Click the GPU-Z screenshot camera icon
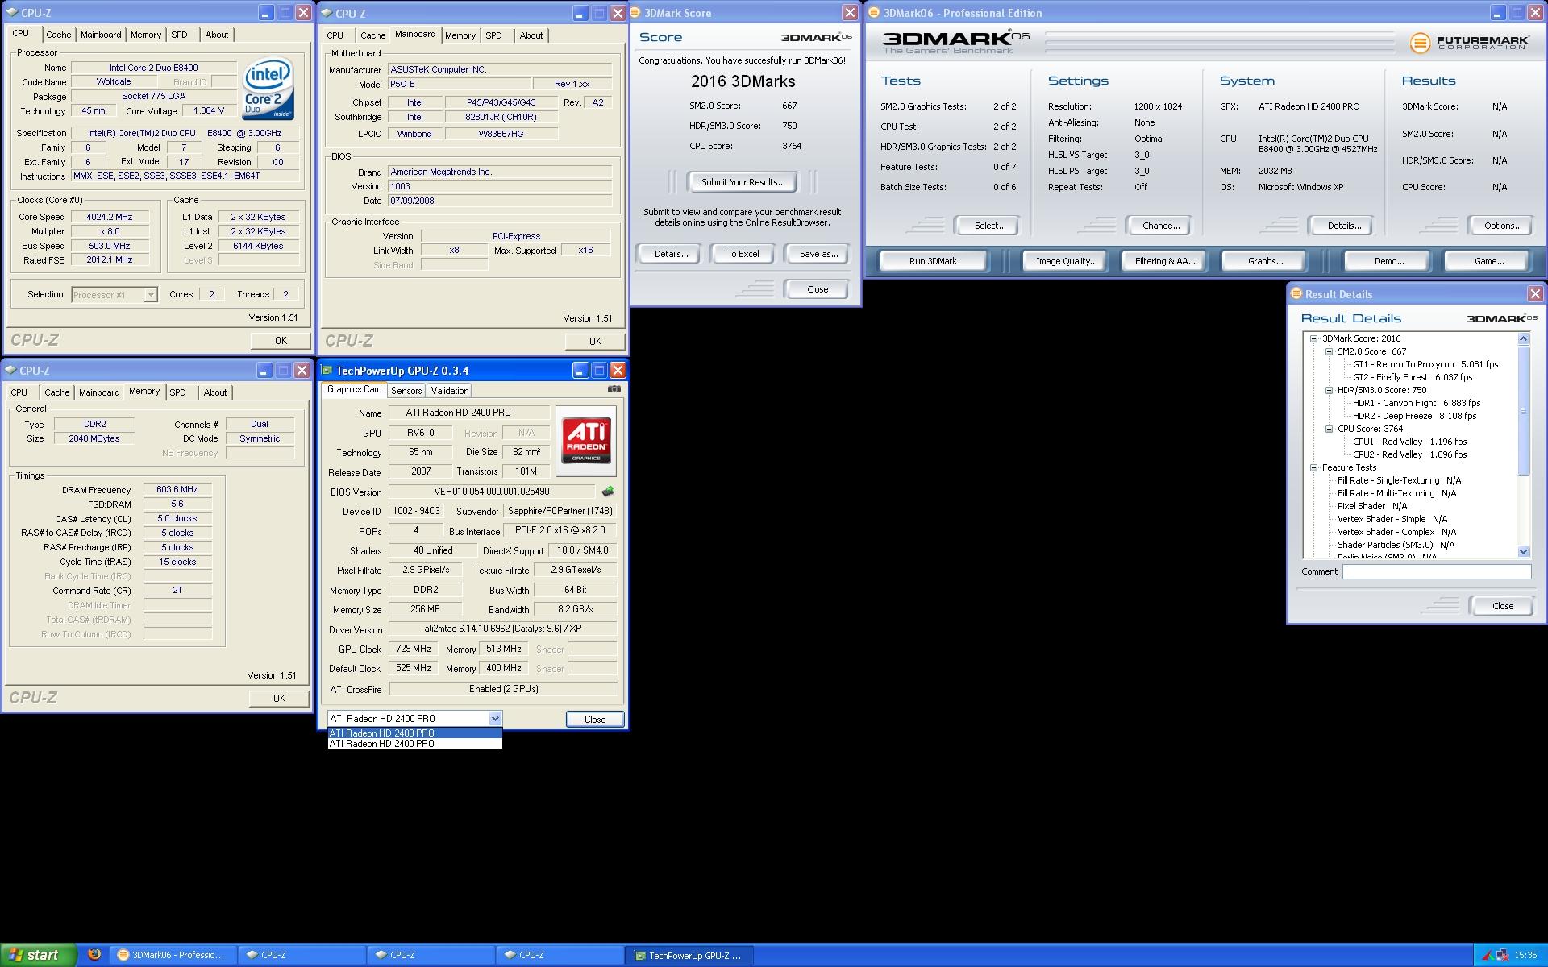The height and width of the screenshot is (967, 1548). coord(614,389)
